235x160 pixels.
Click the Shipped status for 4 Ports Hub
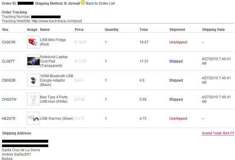click(x=176, y=100)
